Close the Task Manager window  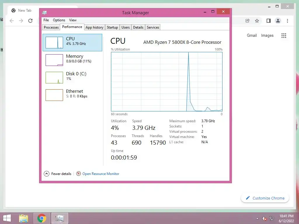coord(223,12)
